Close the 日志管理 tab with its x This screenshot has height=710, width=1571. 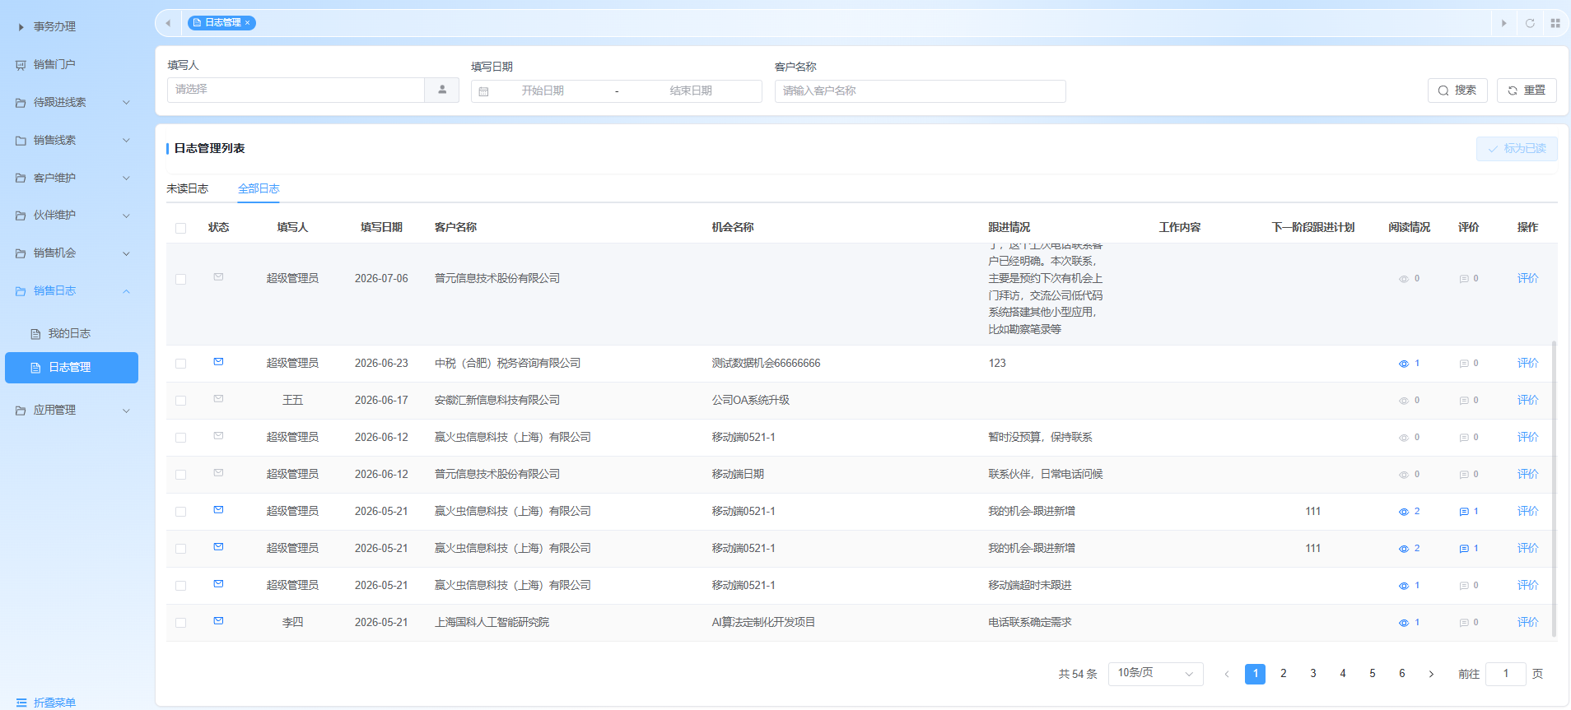(x=247, y=23)
